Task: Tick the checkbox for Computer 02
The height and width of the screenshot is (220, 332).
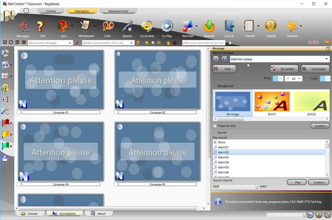Action: (x=116, y=112)
